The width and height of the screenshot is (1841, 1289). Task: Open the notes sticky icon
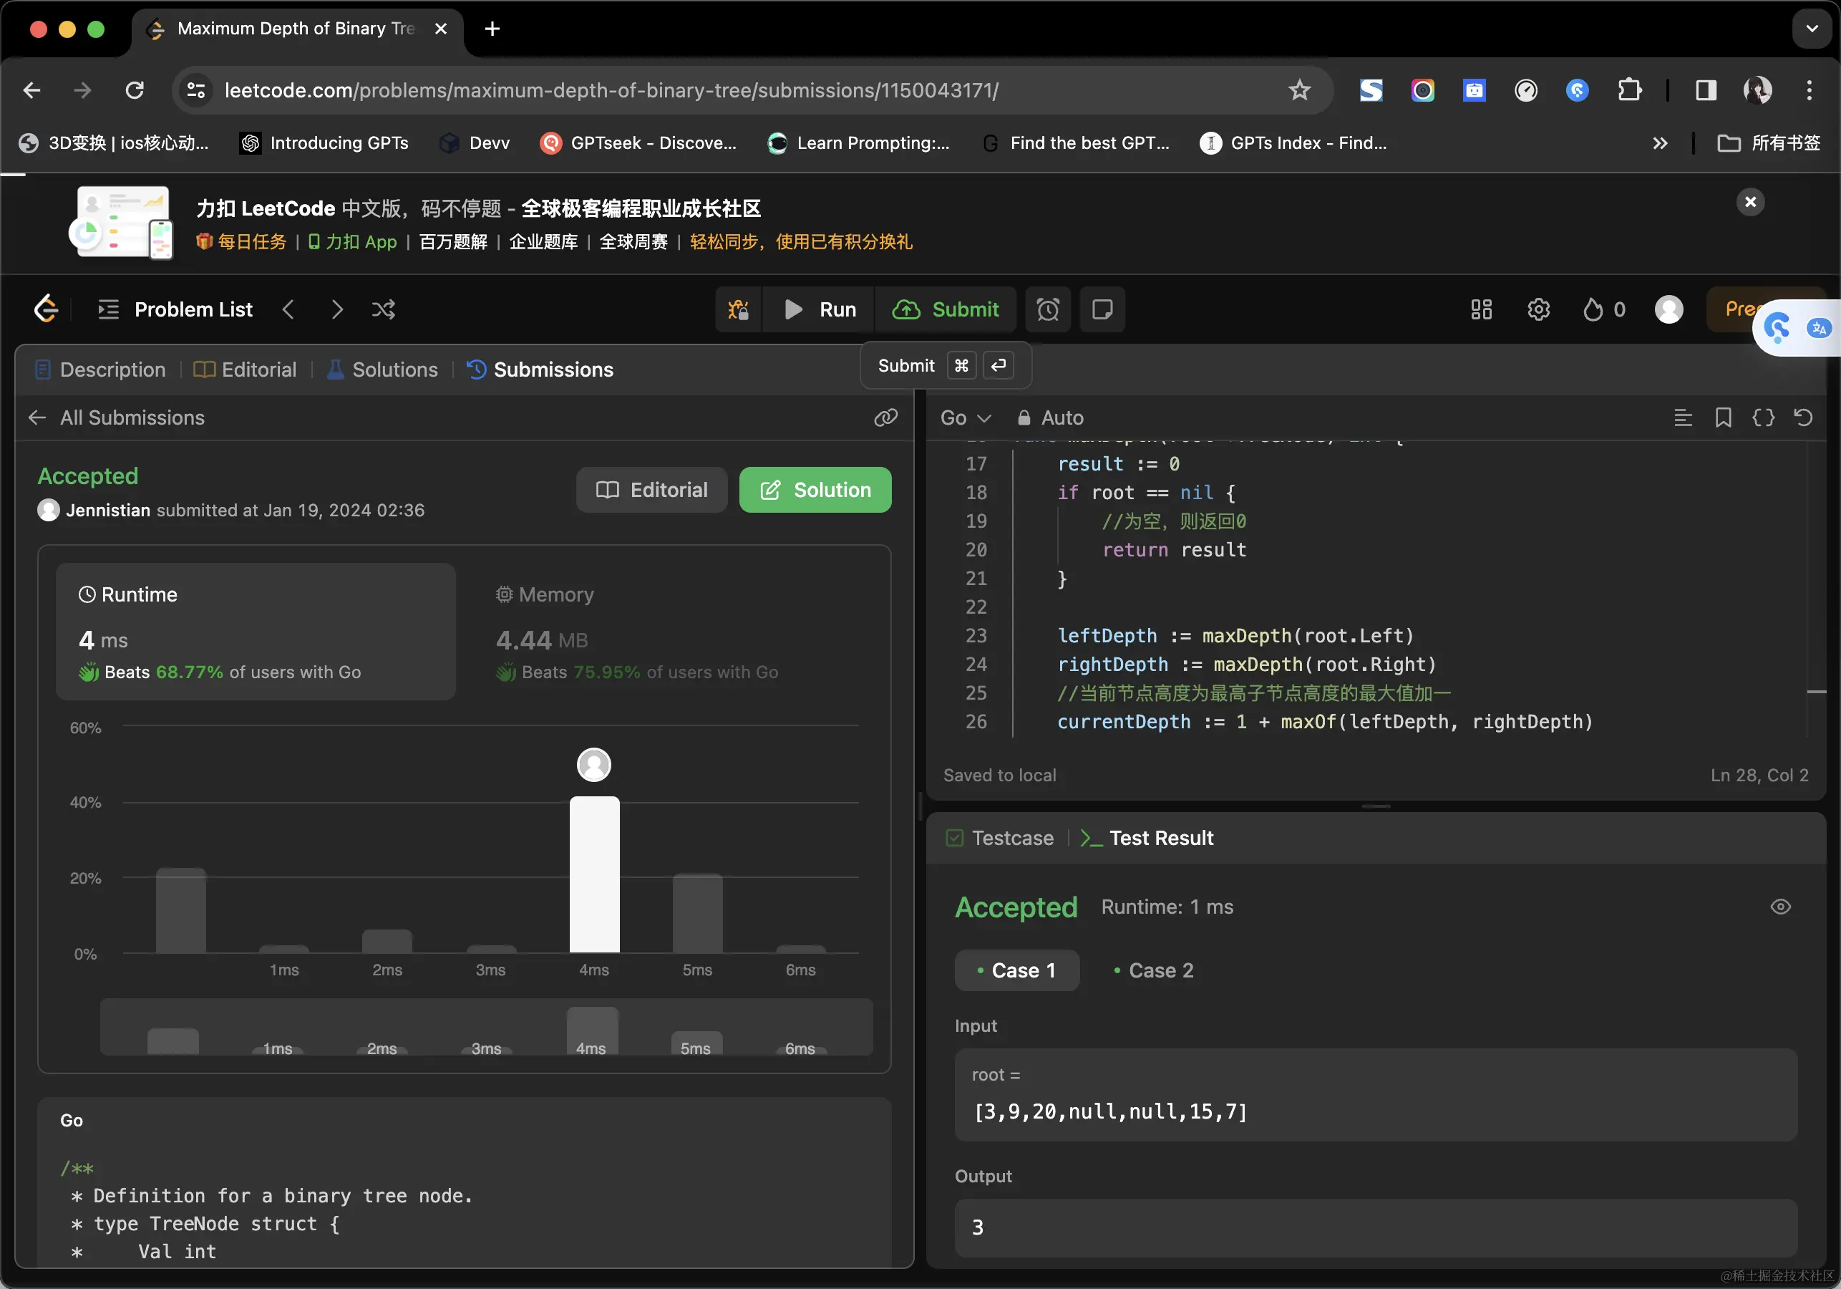click(x=1102, y=309)
